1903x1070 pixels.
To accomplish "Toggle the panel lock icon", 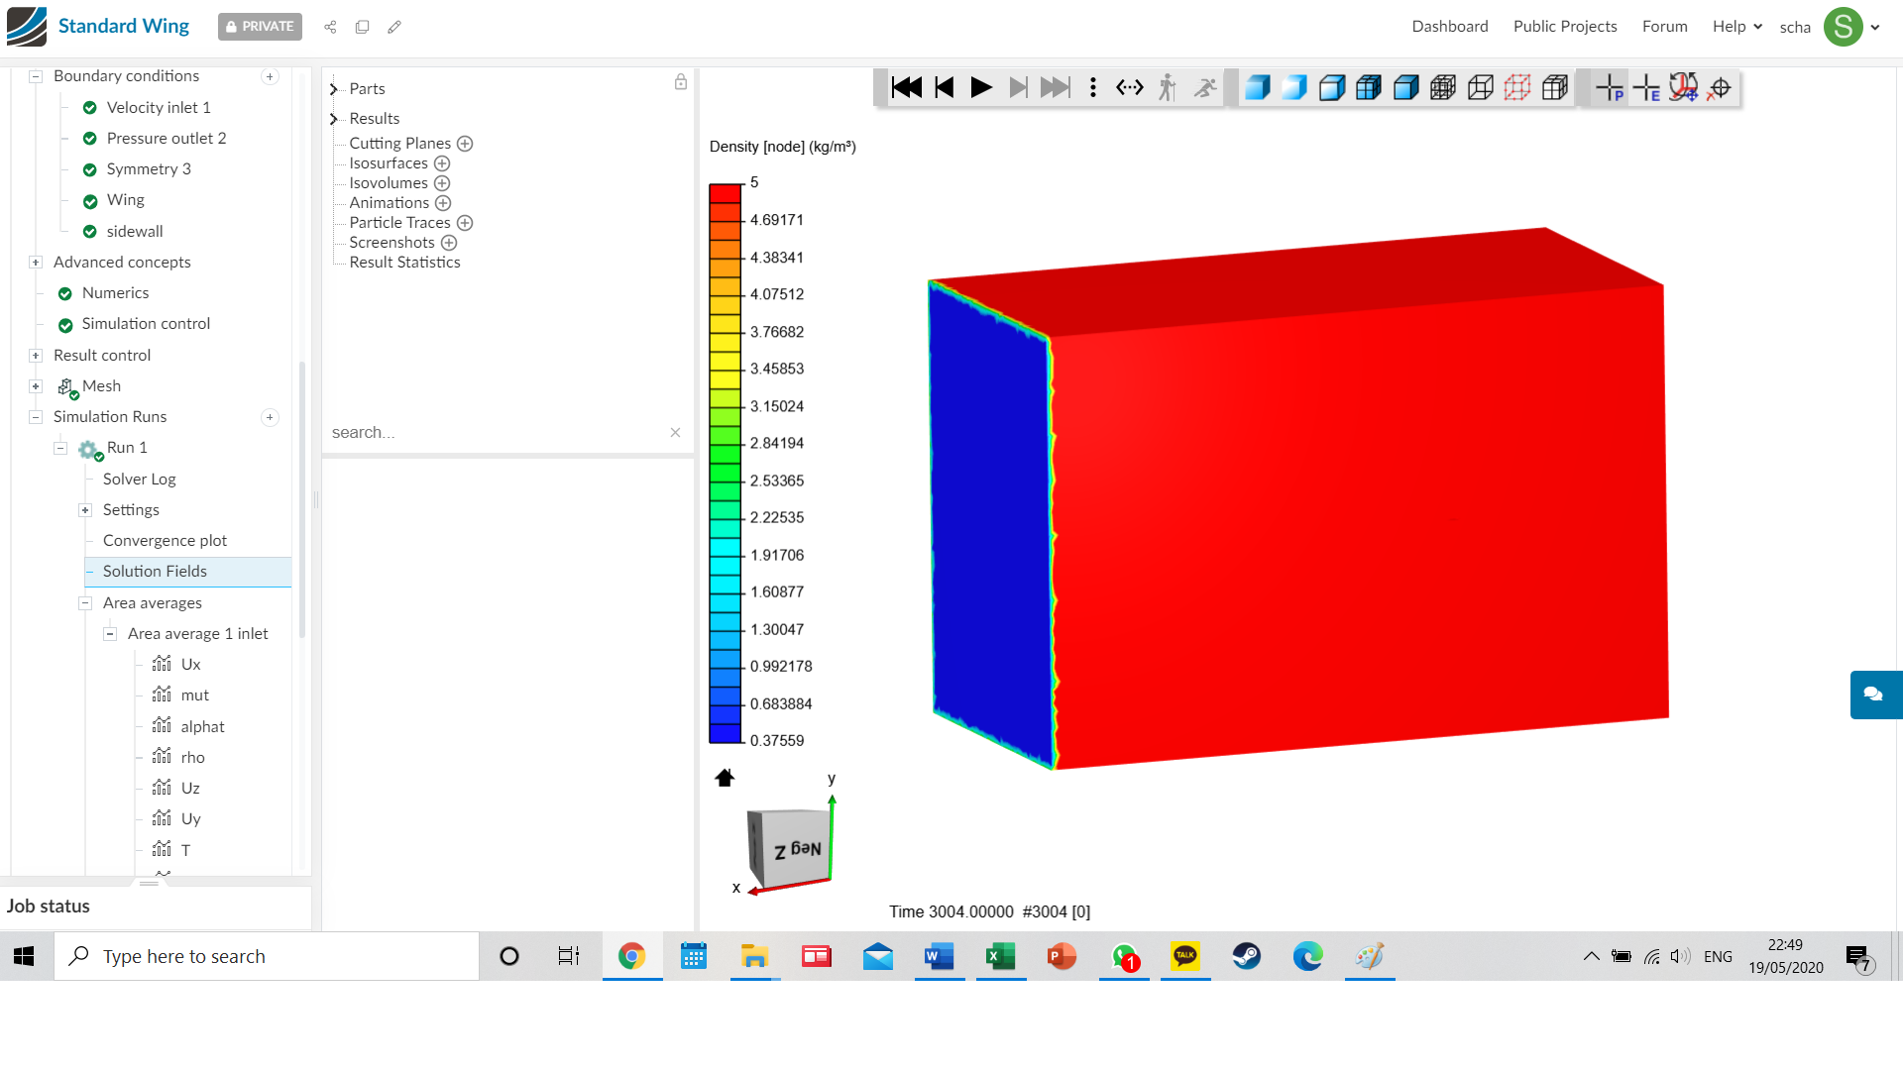I will click(x=681, y=82).
